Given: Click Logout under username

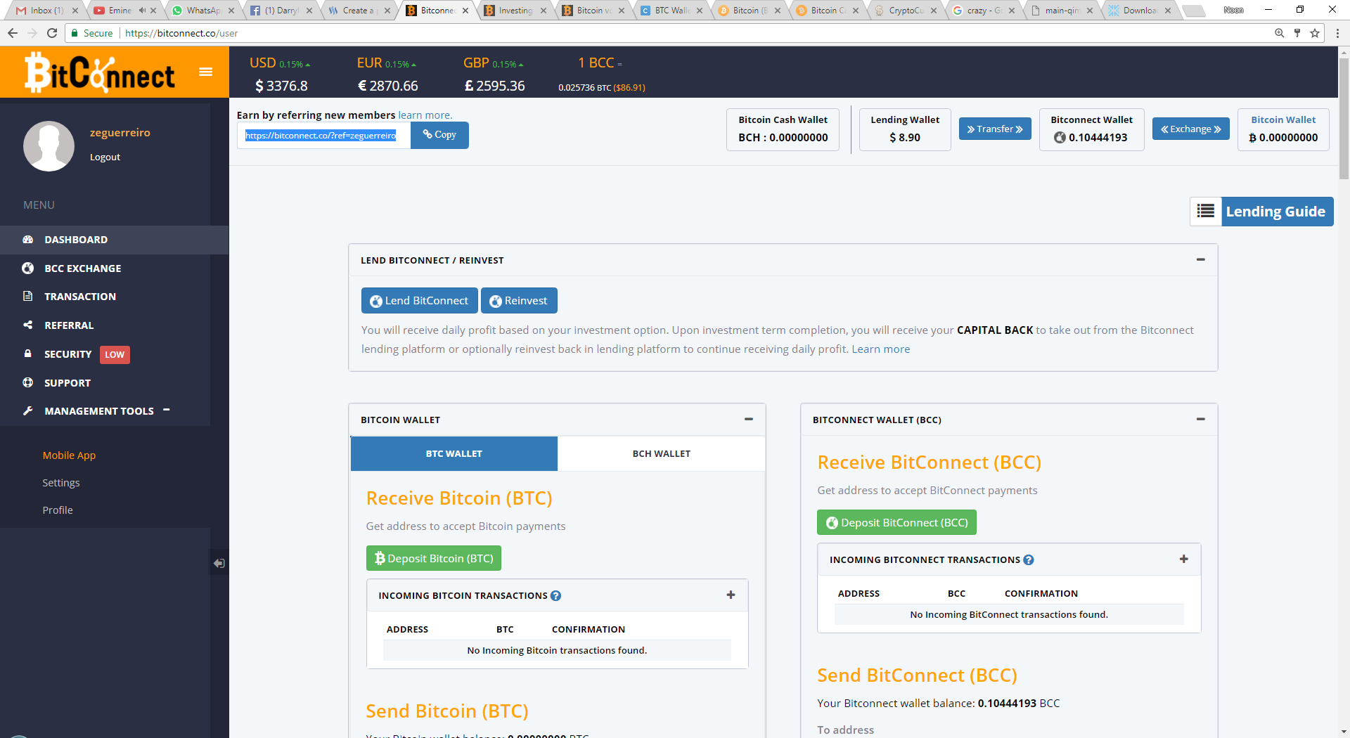Looking at the screenshot, I should (105, 157).
